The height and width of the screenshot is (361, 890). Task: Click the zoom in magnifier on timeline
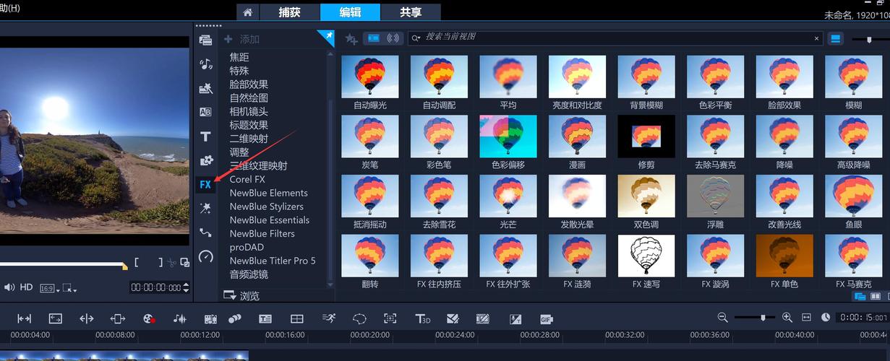[787, 318]
